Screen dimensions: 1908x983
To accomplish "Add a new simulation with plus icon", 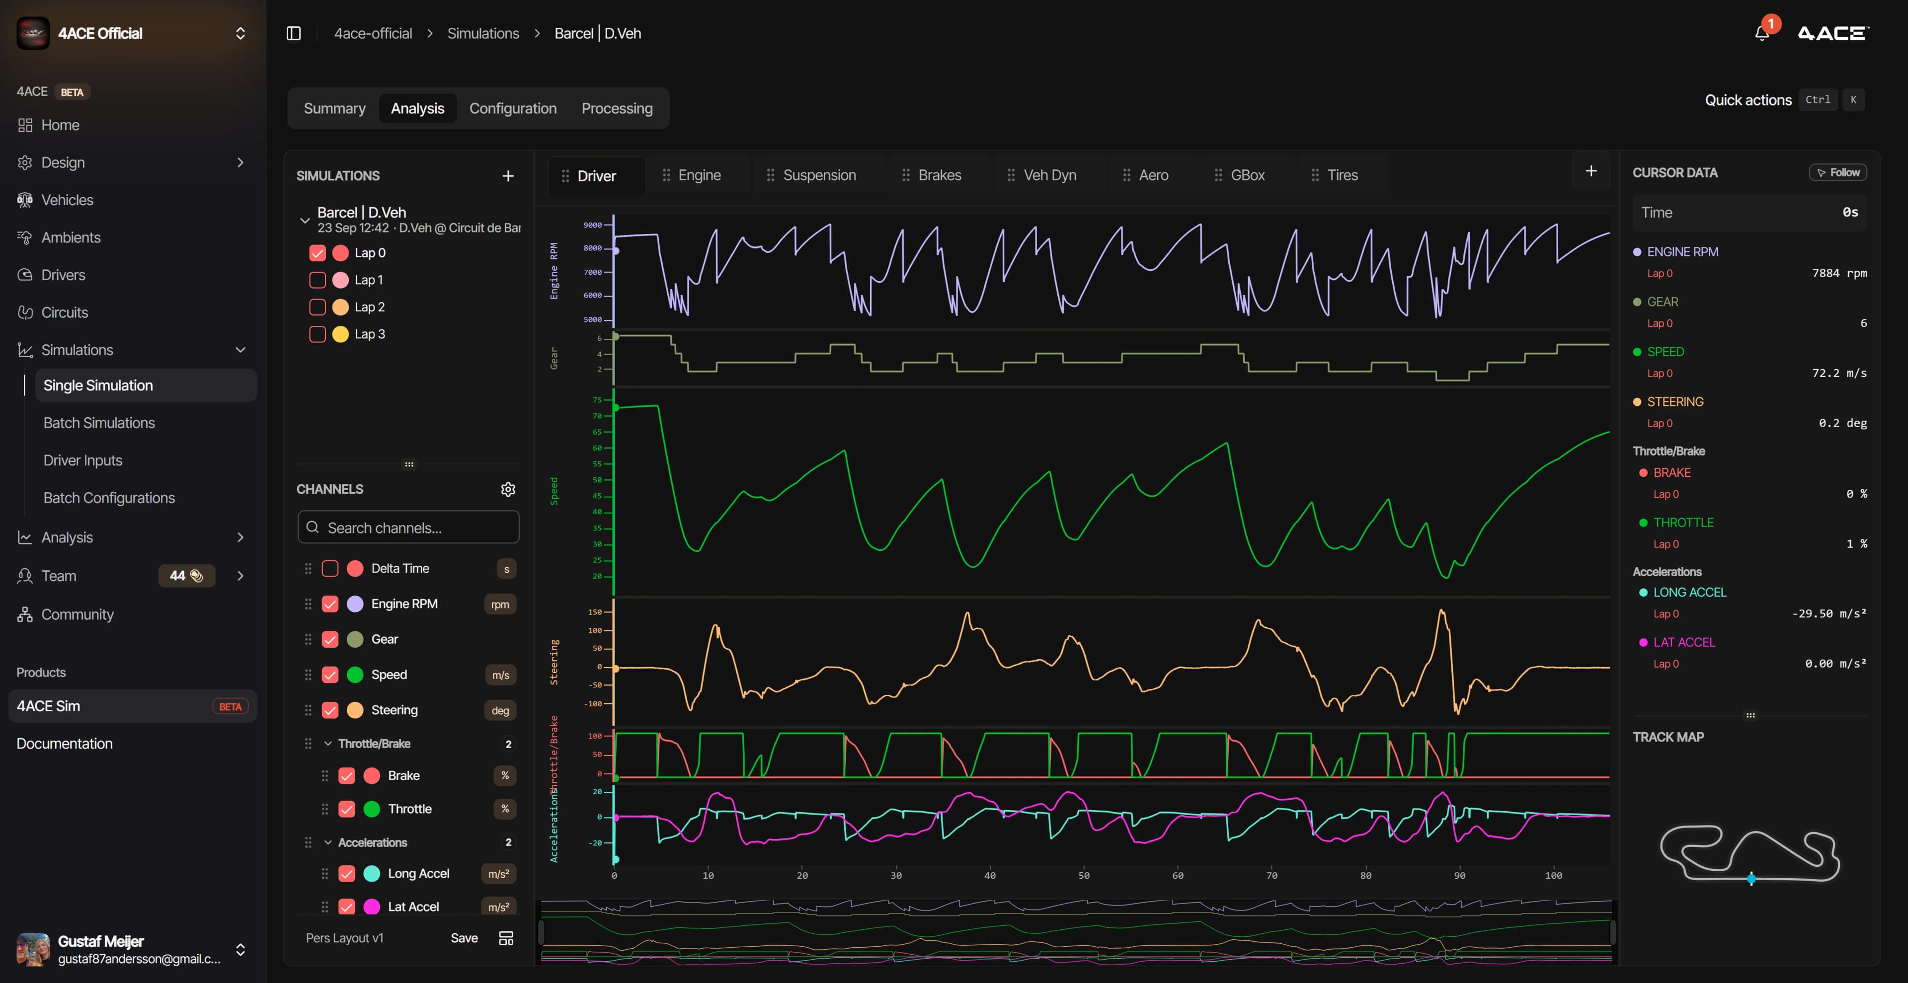I will click(508, 175).
